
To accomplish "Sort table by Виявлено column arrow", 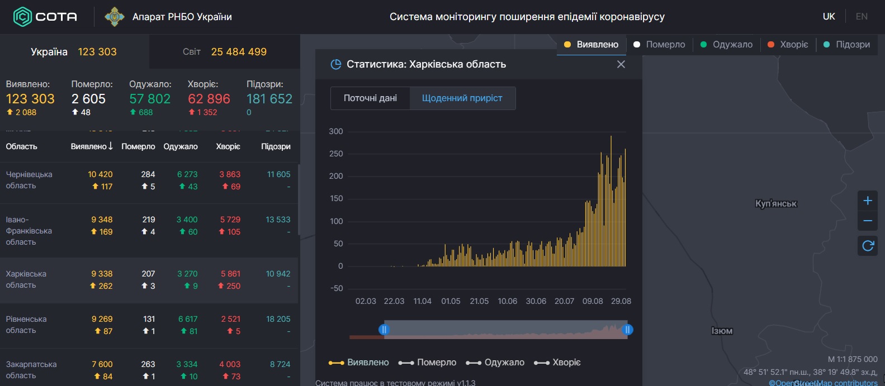I will (x=110, y=146).
